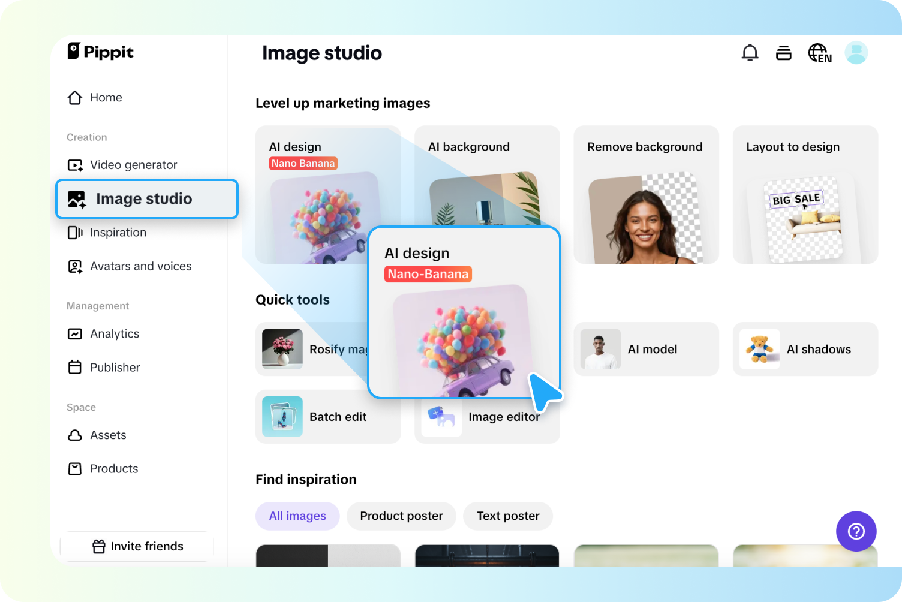Open the Publisher sidebar icon
The image size is (902, 602).
(74, 368)
